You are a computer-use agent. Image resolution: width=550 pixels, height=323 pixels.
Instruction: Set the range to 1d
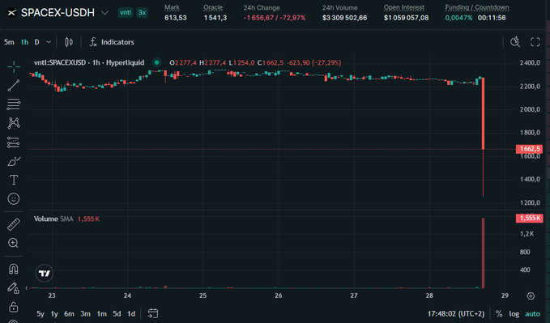pos(131,314)
